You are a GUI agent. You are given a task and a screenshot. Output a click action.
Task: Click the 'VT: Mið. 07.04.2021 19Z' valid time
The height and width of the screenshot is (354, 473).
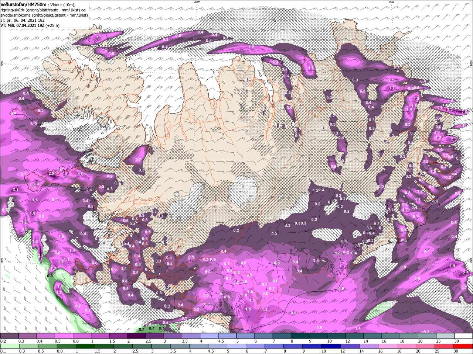point(22,25)
